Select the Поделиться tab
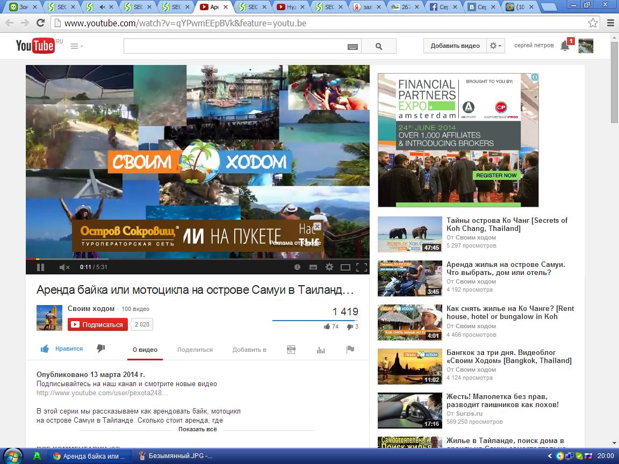Screen dimensions: 619x464 click(x=195, y=350)
